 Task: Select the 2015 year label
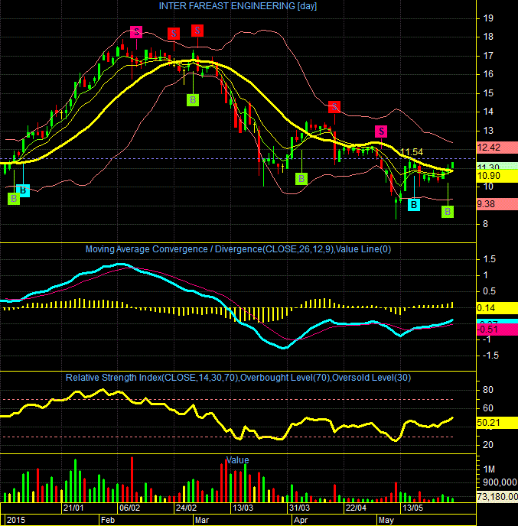click(x=16, y=520)
